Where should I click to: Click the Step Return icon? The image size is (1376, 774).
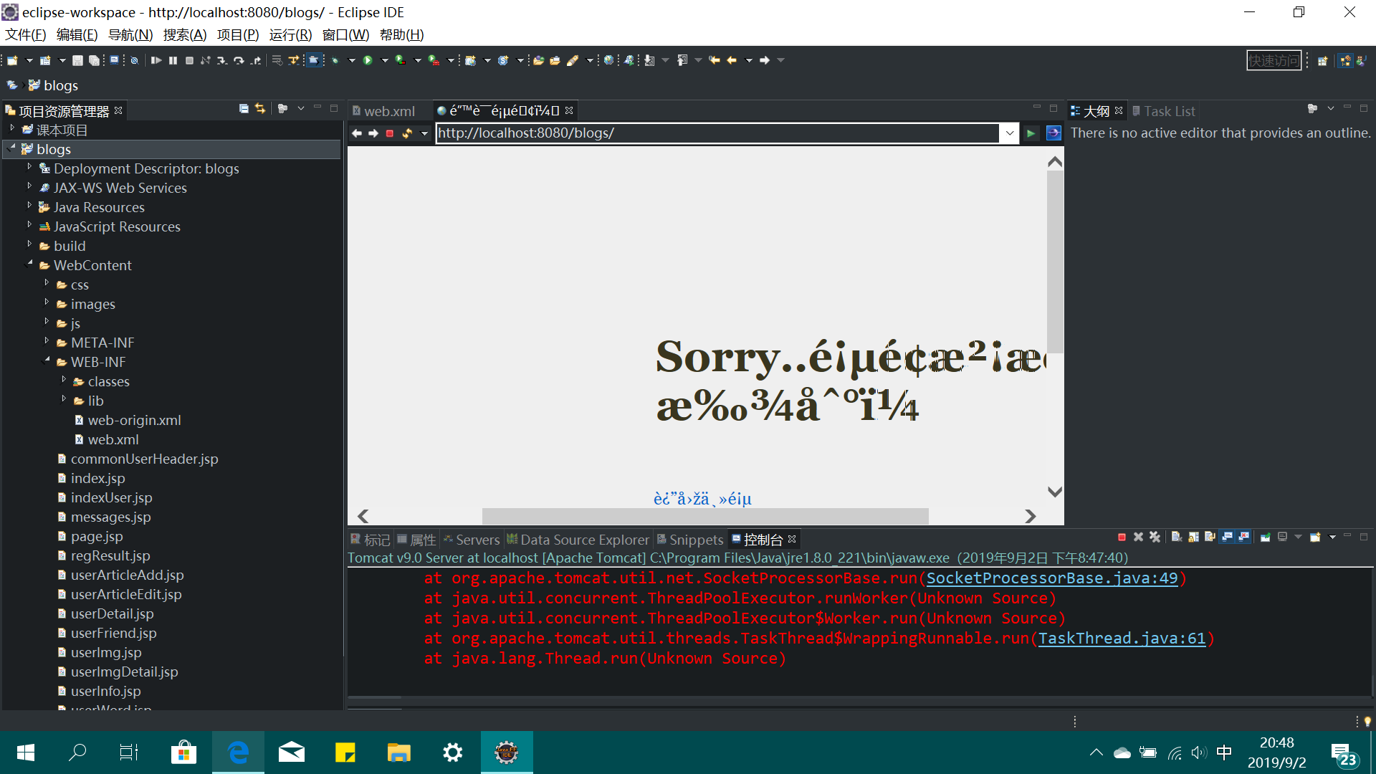[x=256, y=61]
